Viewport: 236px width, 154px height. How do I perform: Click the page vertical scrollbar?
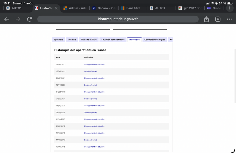point(235,76)
